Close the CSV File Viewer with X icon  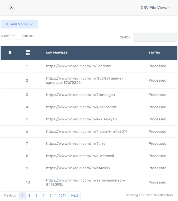tap(11, 8)
